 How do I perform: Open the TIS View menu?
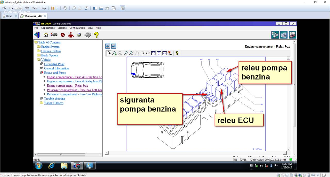90,28
